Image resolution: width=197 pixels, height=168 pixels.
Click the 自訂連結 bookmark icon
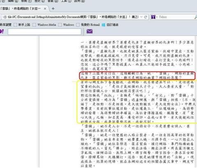click(x=103, y=25)
